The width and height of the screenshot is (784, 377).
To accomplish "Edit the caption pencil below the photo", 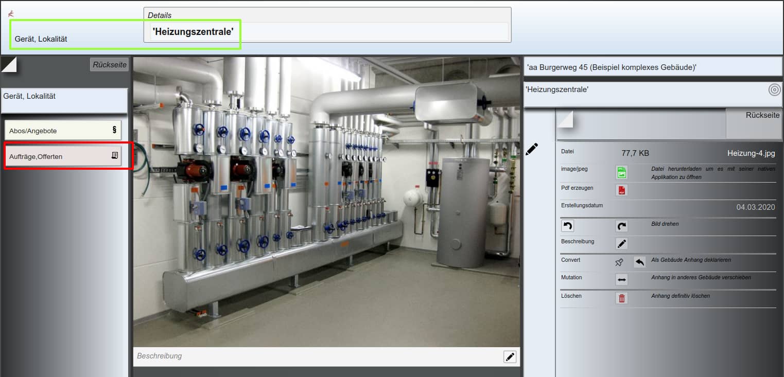I will click(x=510, y=356).
